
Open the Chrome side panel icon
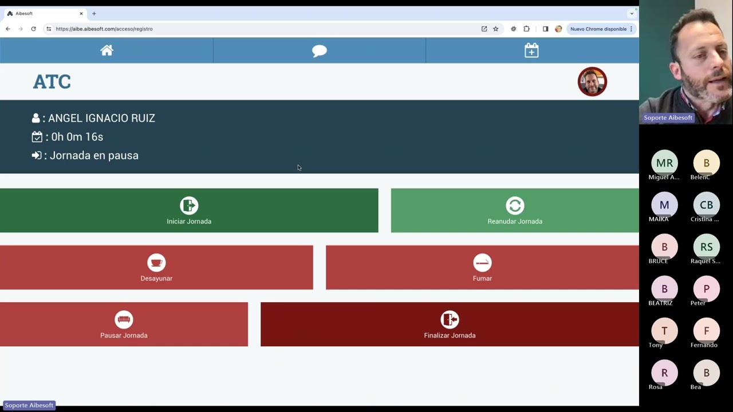coord(545,29)
